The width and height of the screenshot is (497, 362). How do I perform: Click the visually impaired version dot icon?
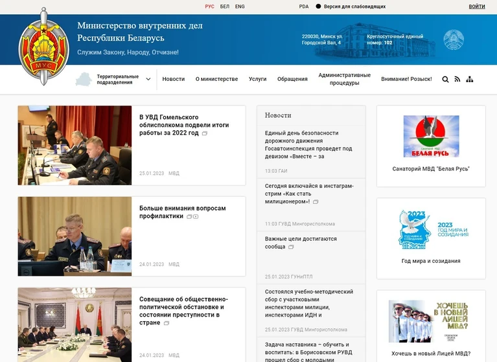pos(318,6)
